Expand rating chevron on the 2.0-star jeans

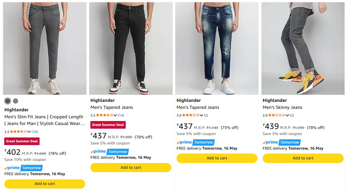pos(287,115)
